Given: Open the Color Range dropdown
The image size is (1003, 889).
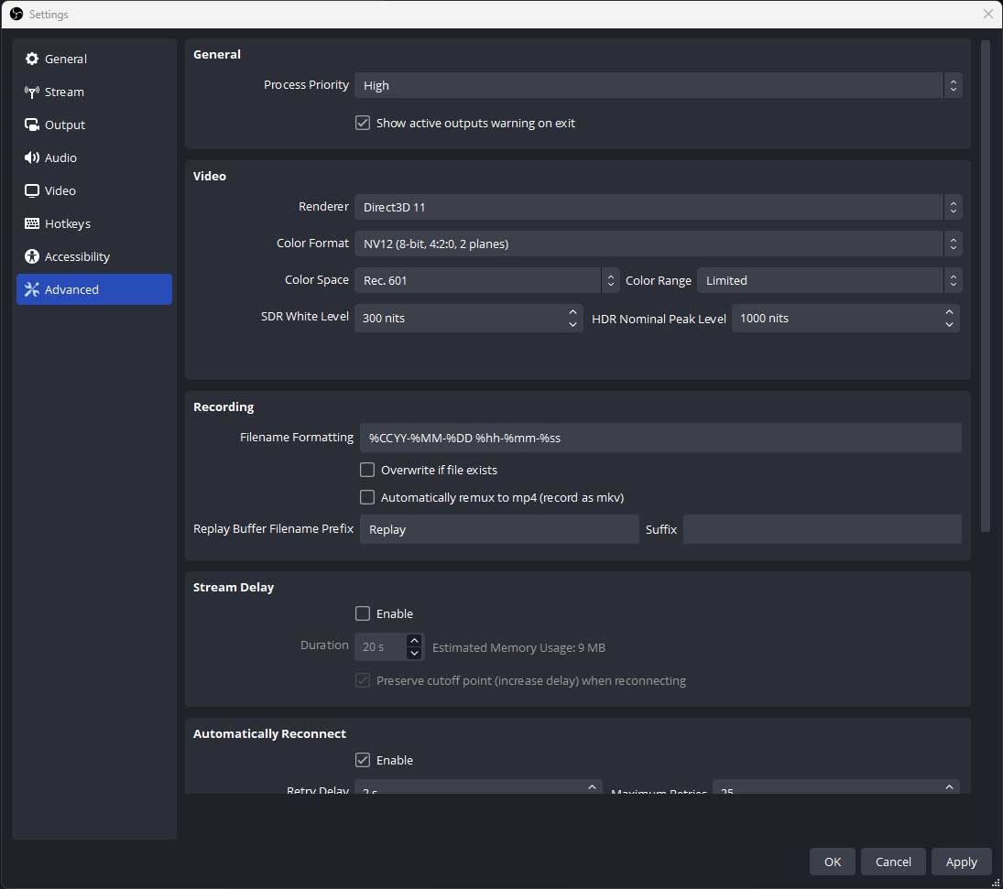Looking at the screenshot, I should coord(828,280).
